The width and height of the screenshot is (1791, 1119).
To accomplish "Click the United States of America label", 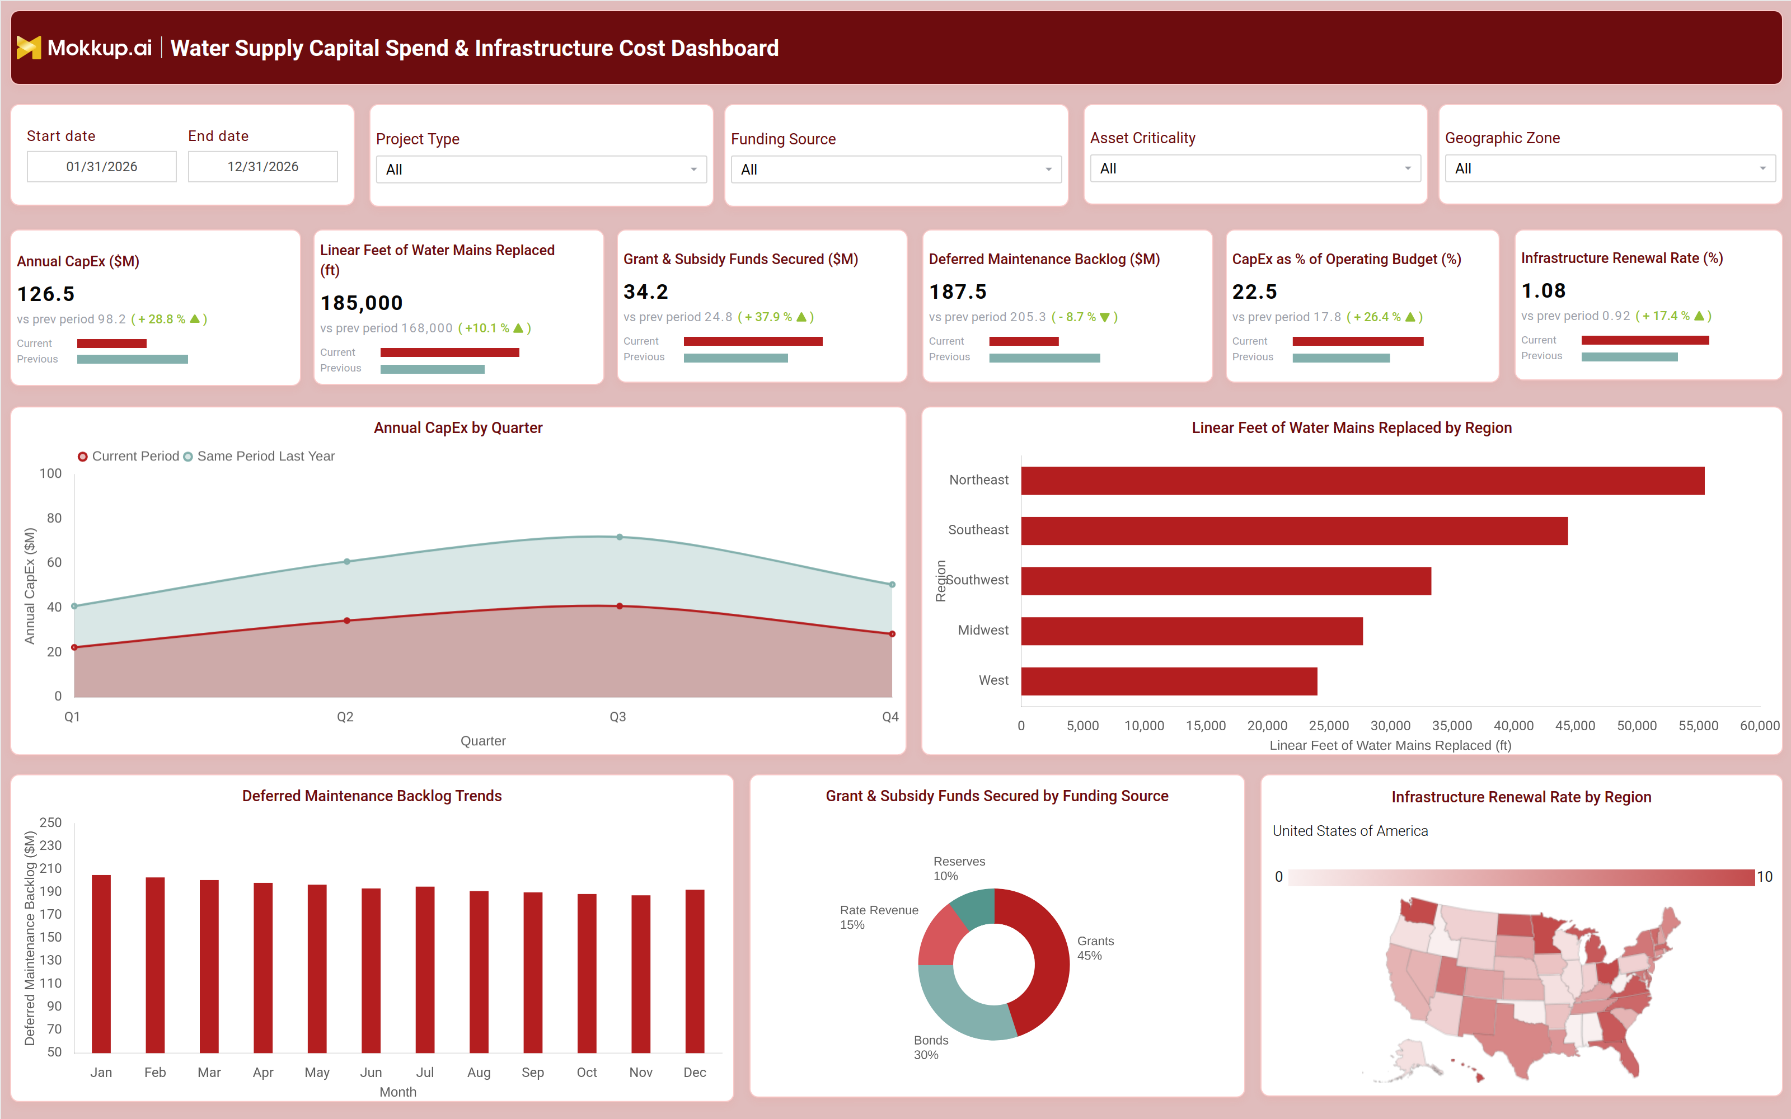I will pyautogui.click(x=1350, y=831).
